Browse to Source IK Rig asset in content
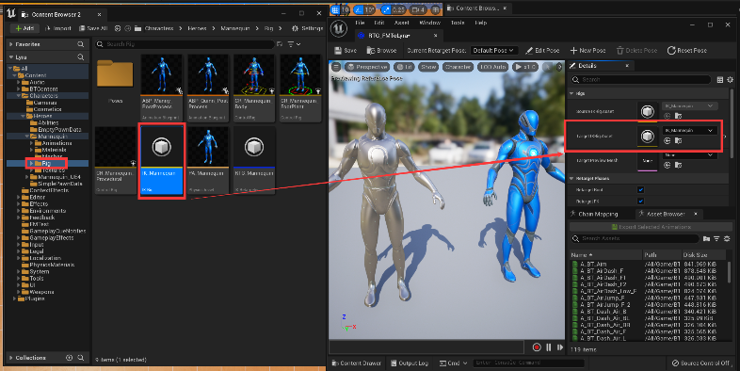The width and height of the screenshot is (740, 371). point(678,116)
